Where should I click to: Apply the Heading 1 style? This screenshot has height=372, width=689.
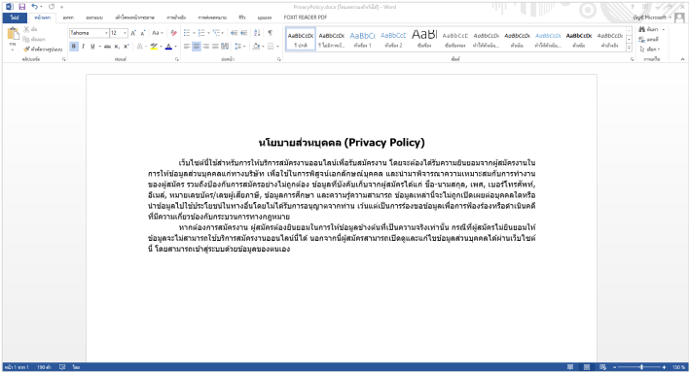click(363, 39)
